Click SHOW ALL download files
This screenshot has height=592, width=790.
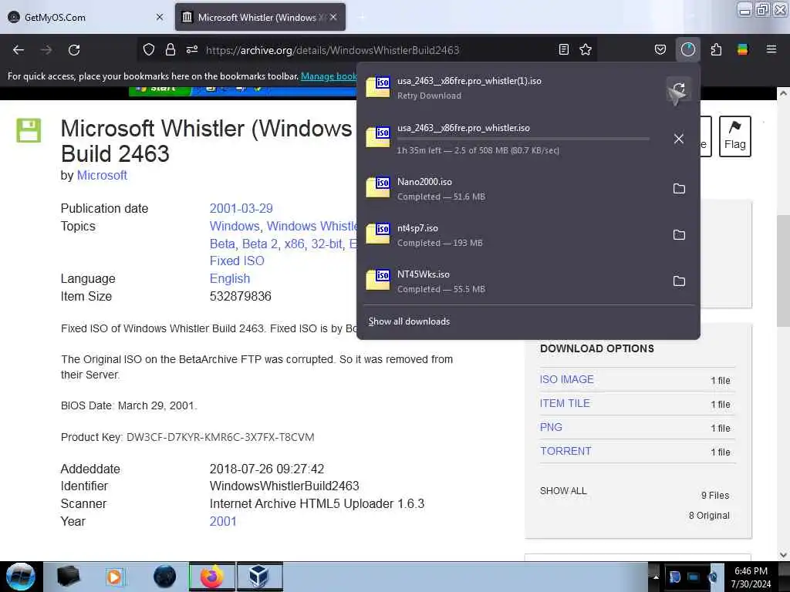tap(563, 491)
